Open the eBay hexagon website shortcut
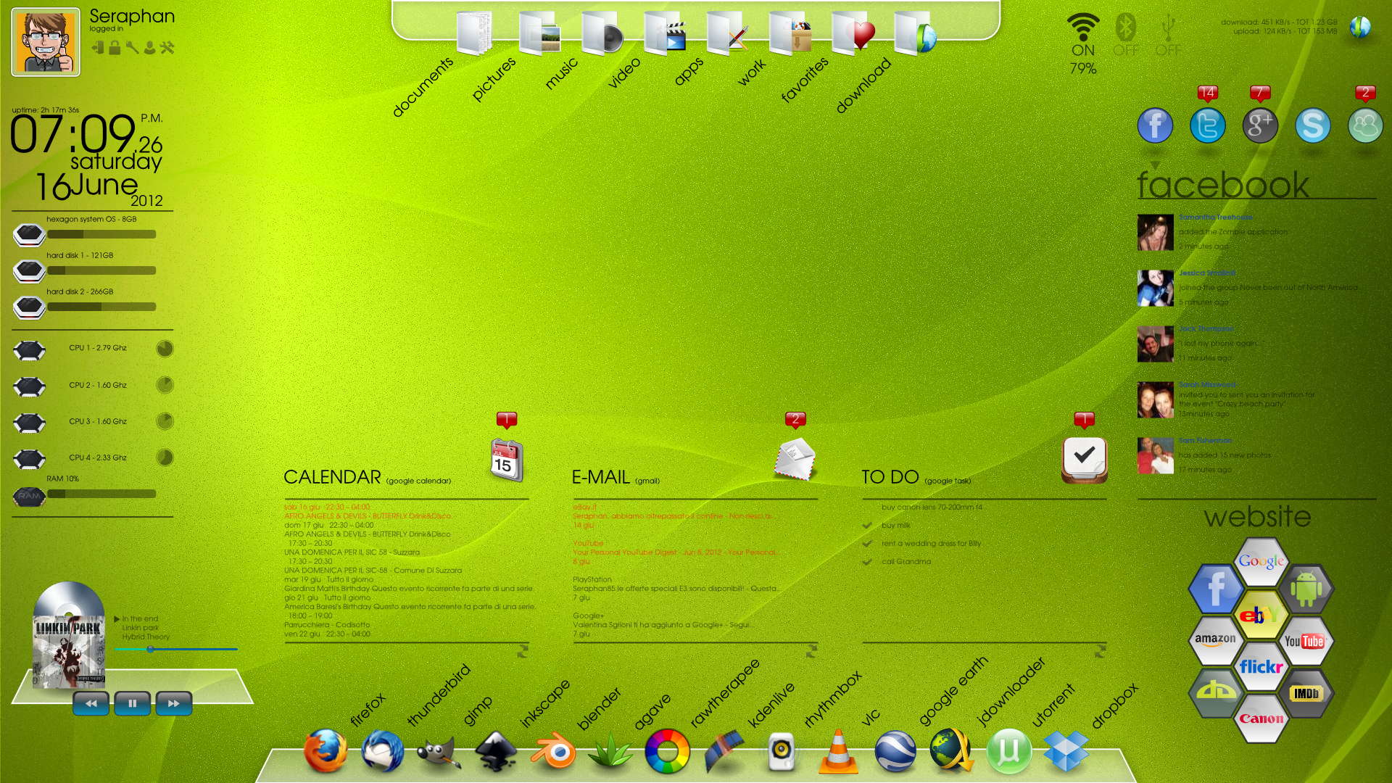 (1261, 615)
